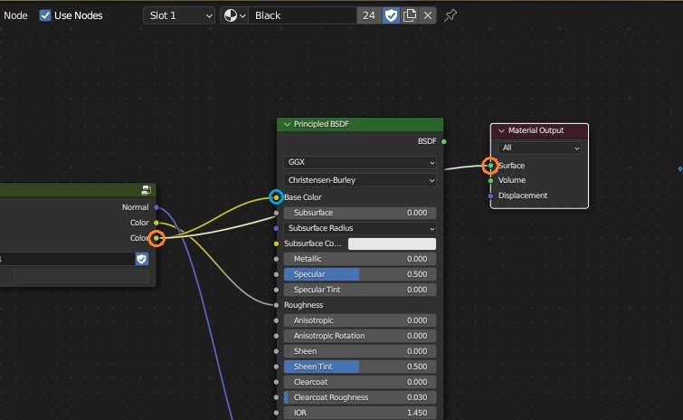Click the Surface input socket on Material Output
683x420 pixels.
pyautogui.click(x=490, y=166)
